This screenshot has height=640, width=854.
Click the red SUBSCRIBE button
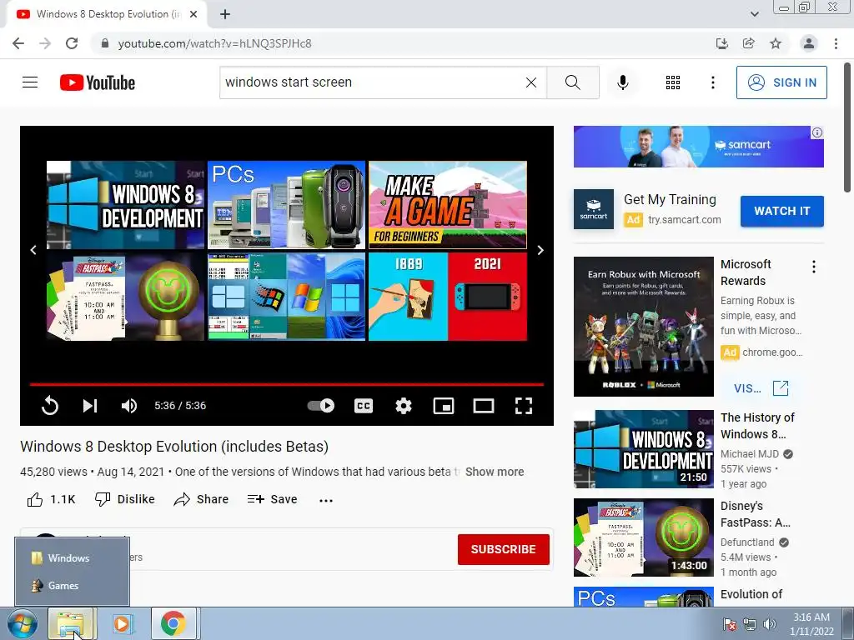tap(503, 549)
